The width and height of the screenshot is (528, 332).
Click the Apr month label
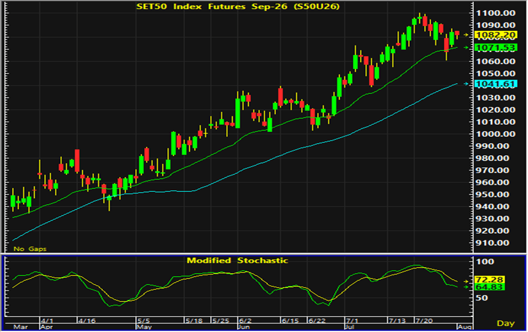pyautogui.click(x=47, y=327)
